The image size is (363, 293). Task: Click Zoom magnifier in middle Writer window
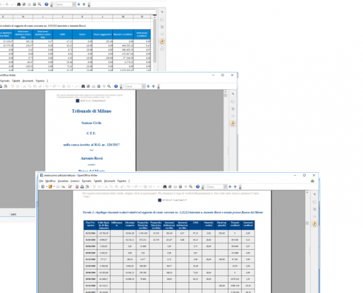[109, 86]
